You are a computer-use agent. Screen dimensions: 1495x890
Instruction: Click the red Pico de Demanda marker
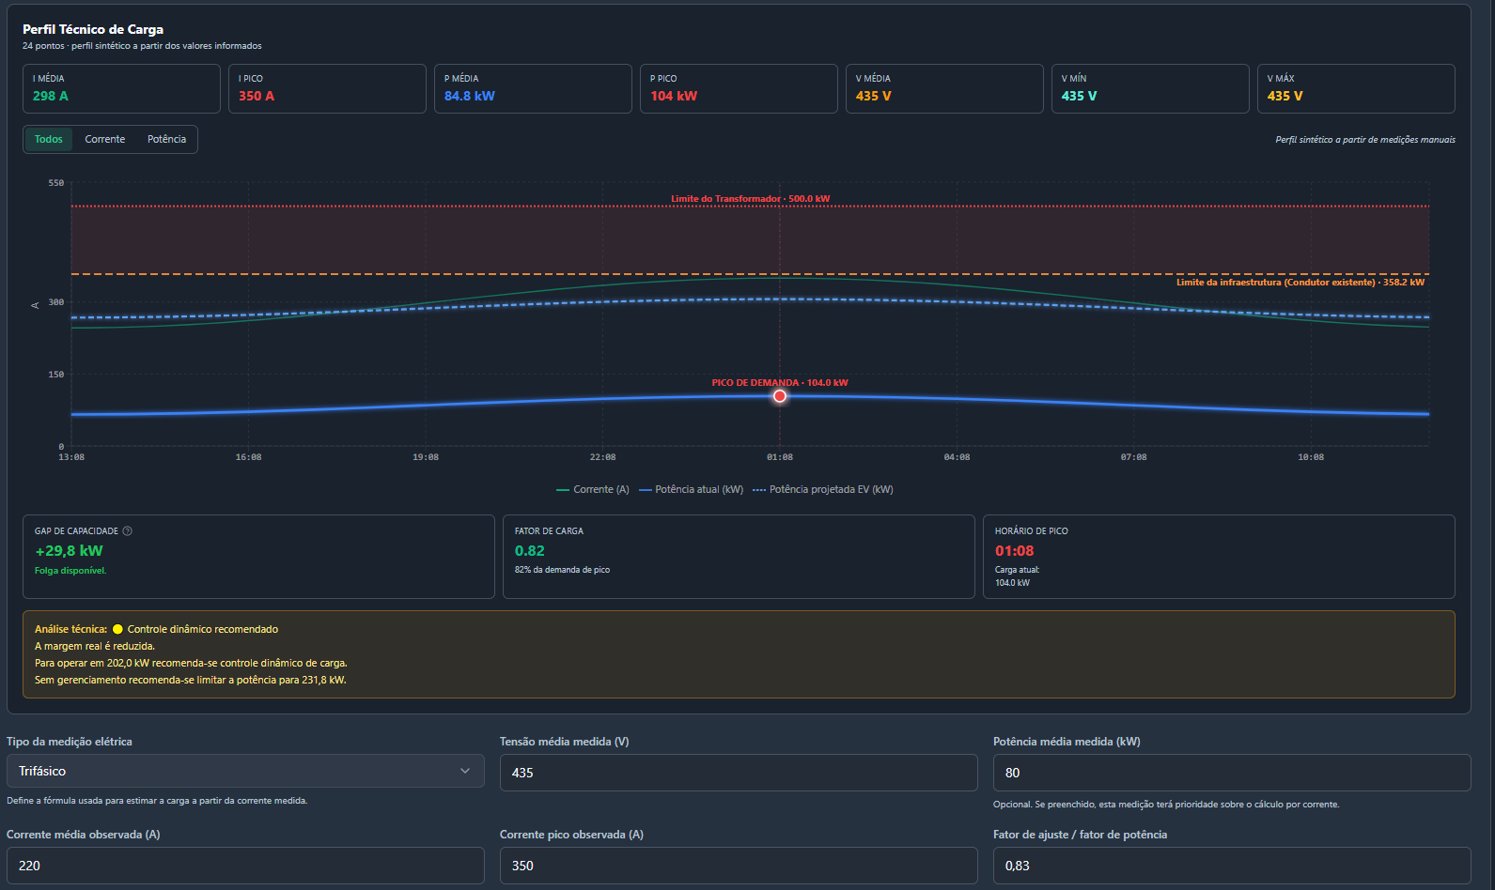point(780,396)
